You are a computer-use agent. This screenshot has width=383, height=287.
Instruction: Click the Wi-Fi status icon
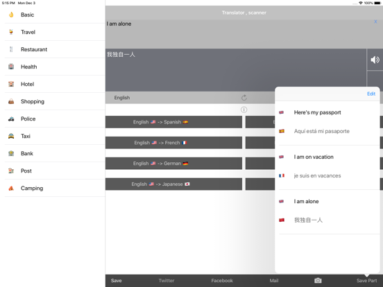361,3
